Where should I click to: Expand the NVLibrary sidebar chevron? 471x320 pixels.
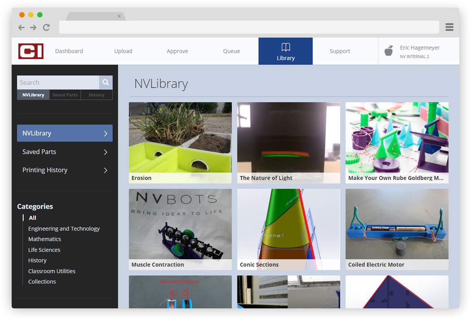105,133
